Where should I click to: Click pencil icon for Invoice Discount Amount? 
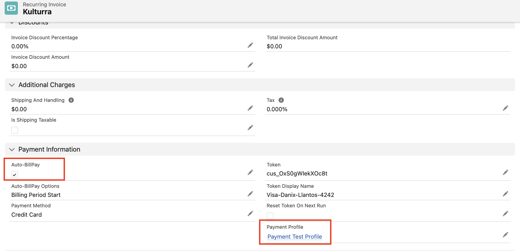point(250,65)
